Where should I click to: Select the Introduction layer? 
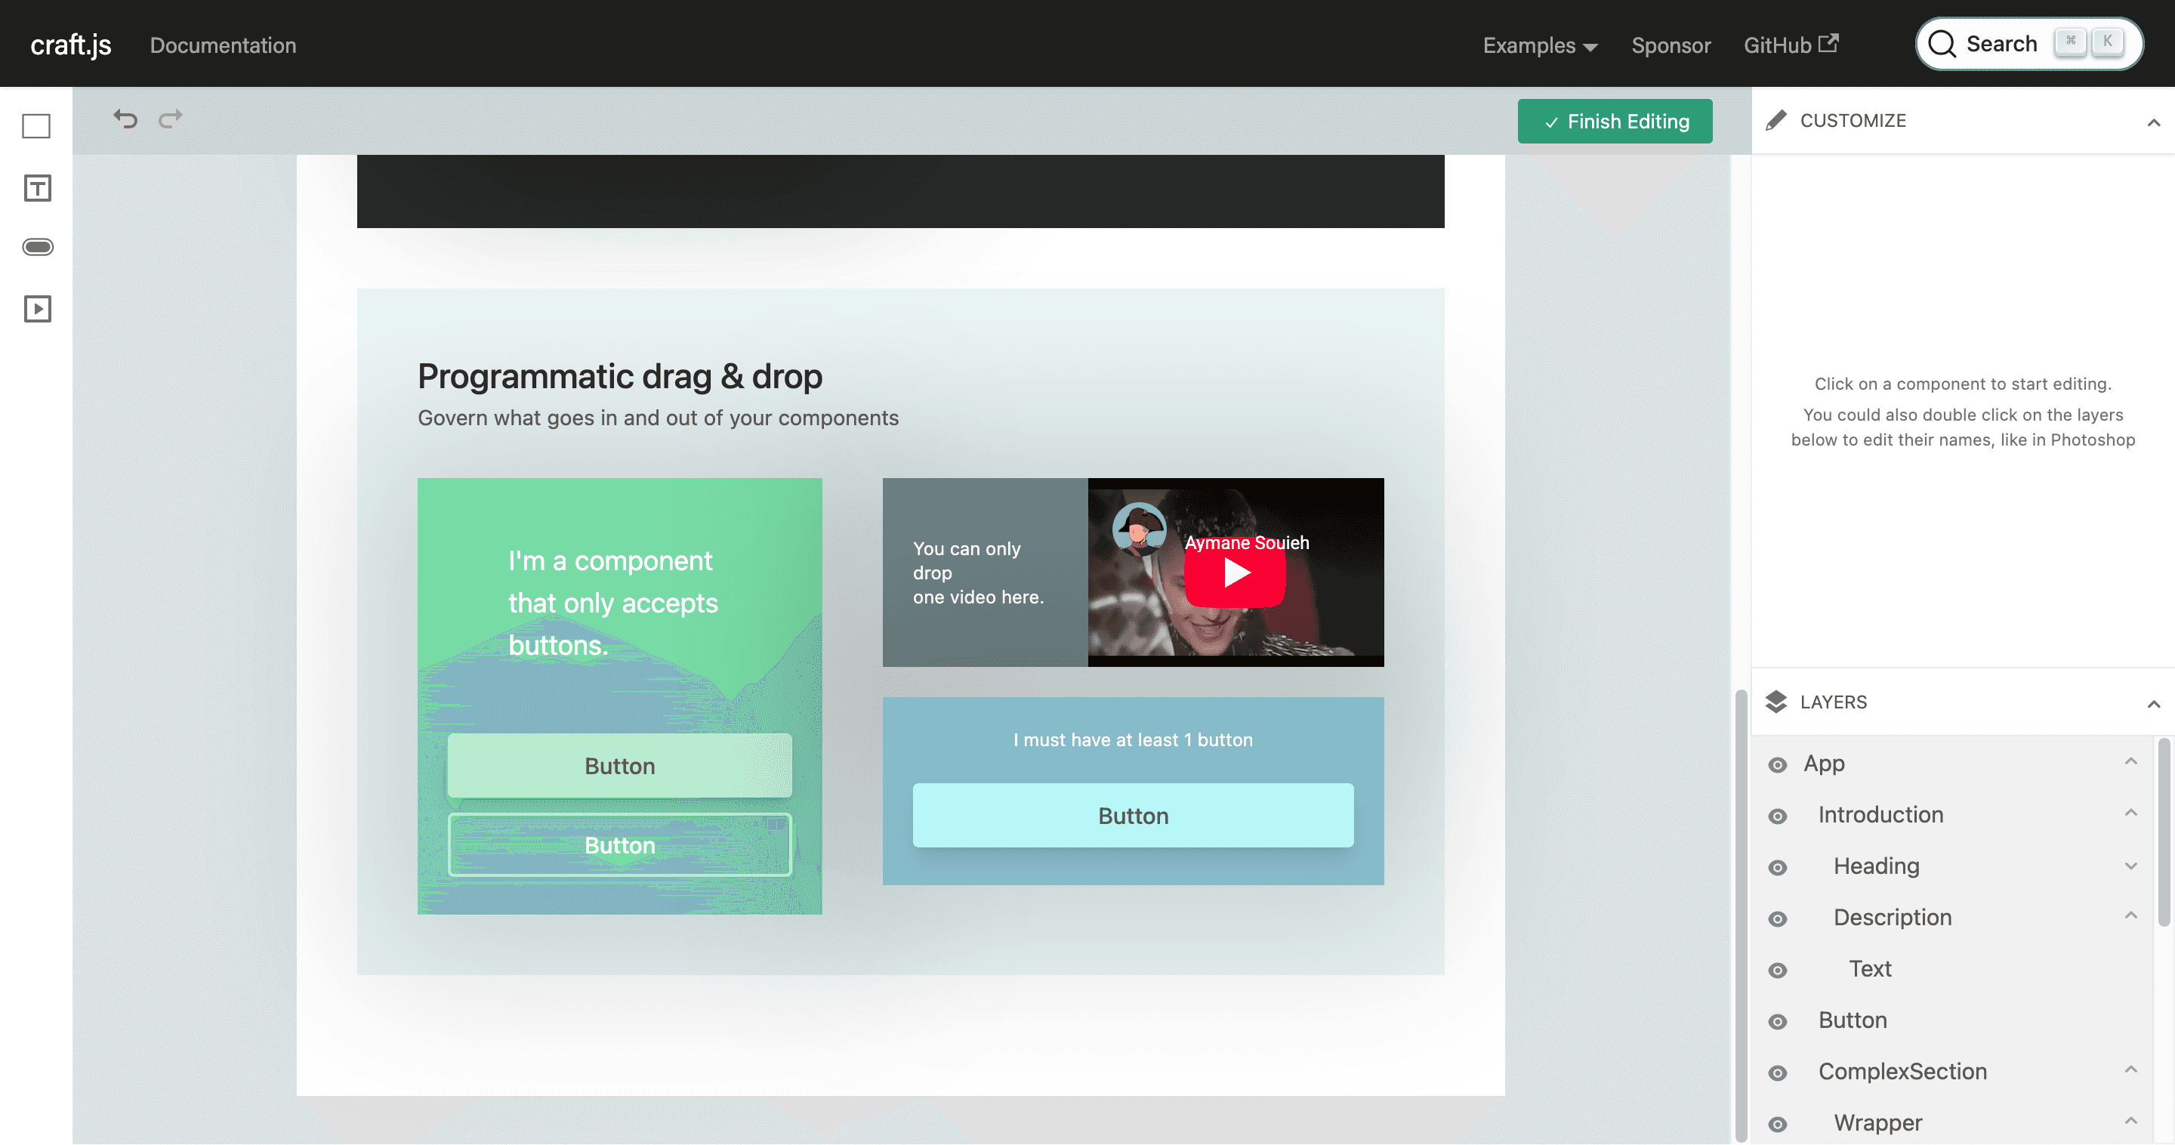pyautogui.click(x=1952, y=815)
